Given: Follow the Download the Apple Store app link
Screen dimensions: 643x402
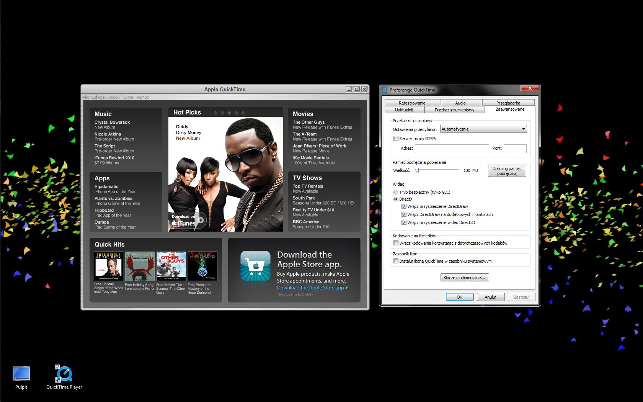Looking at the screenshot, I should [x=312, y=288].
